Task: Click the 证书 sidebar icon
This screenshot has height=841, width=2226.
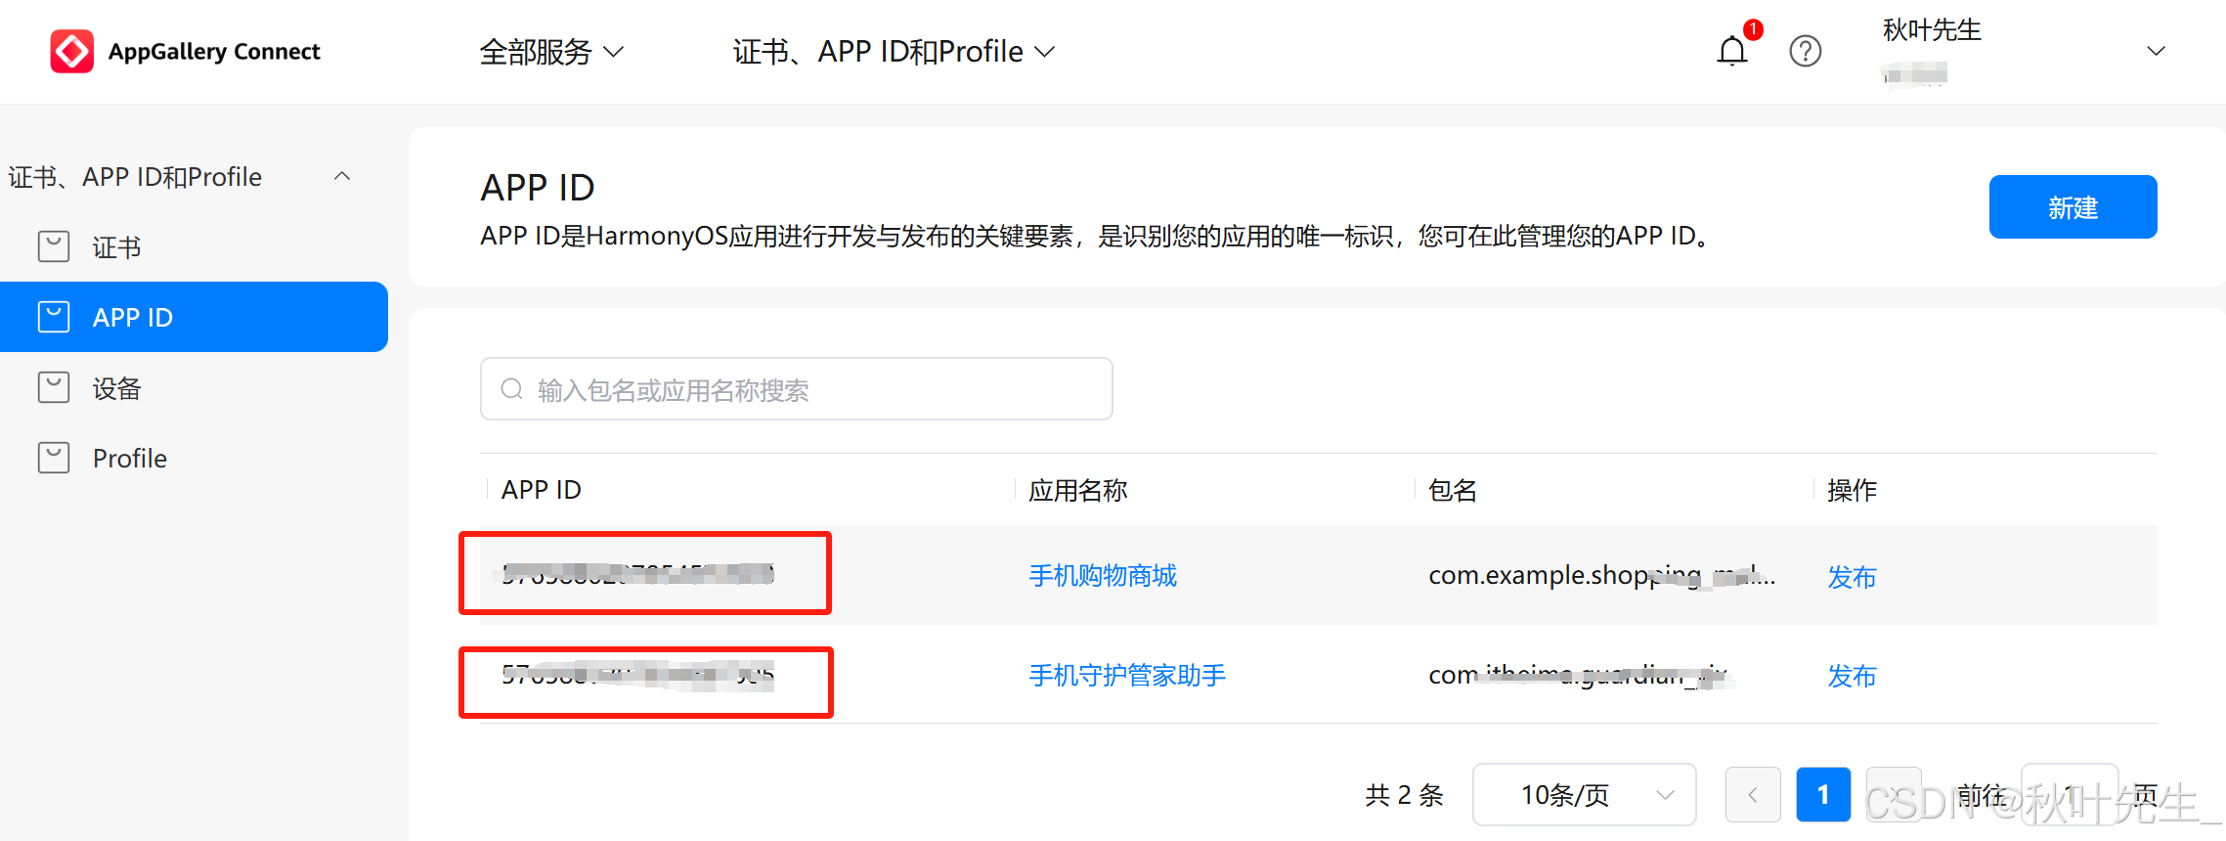Action: coord(54,246)
